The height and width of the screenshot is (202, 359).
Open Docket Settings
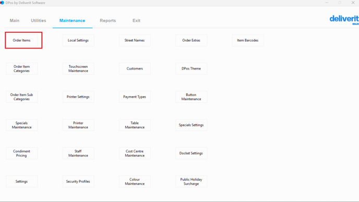pos(191,153)
